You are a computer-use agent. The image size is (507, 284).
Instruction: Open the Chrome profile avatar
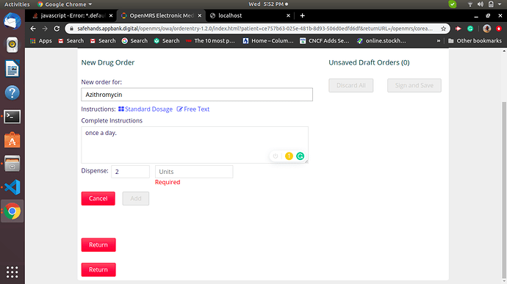(x=486, y=29)
